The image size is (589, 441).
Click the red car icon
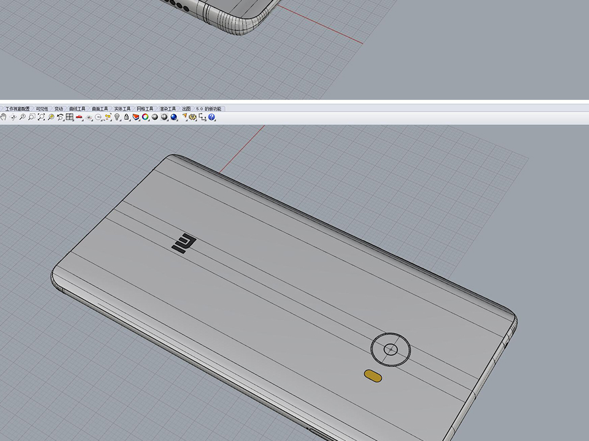[x=79, y=117]
